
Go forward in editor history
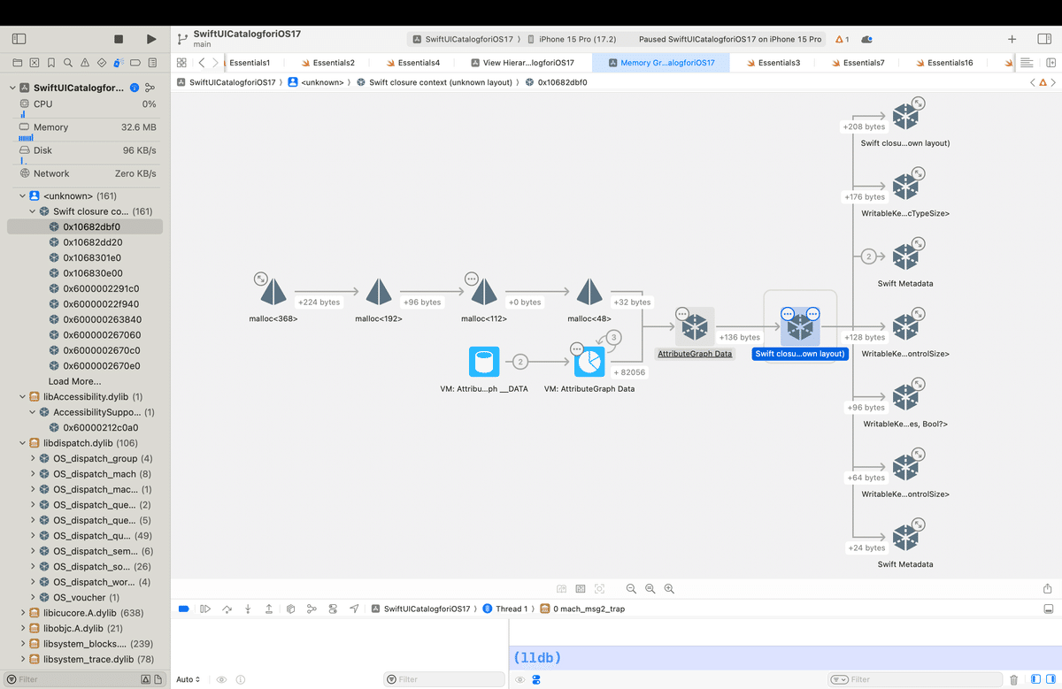coord(215,63)
